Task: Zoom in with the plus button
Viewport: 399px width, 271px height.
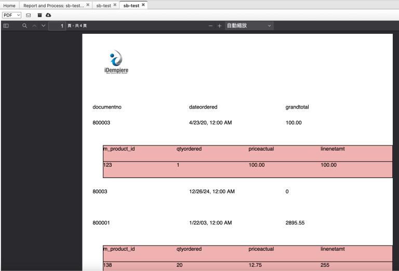Action: [x=219, y=25]
